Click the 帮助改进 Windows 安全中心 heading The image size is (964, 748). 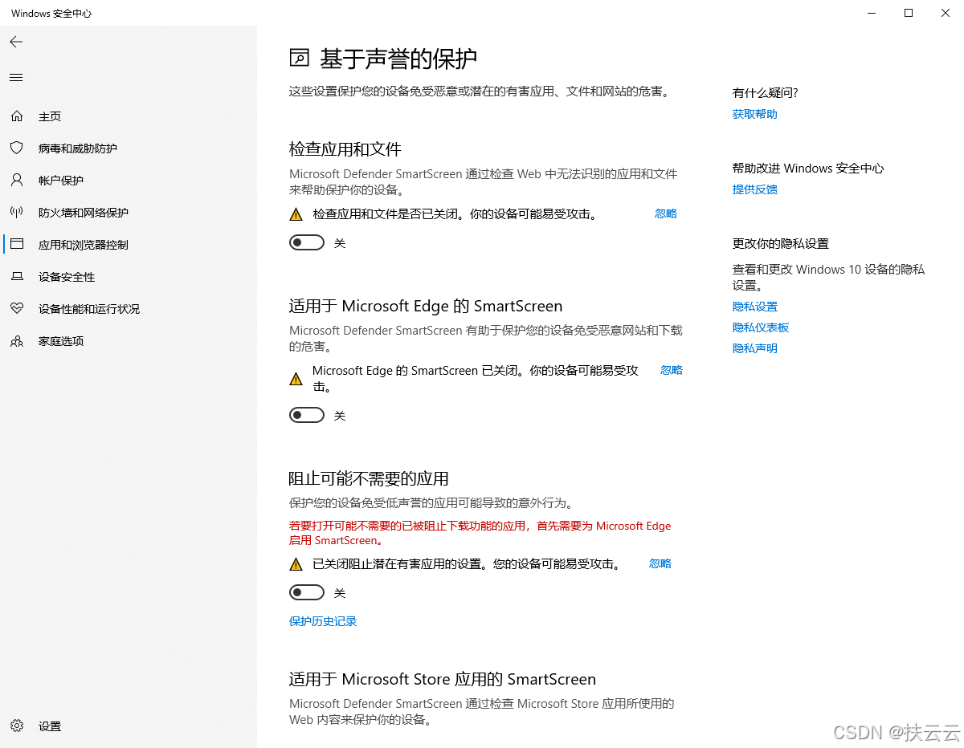pos(808,169)
